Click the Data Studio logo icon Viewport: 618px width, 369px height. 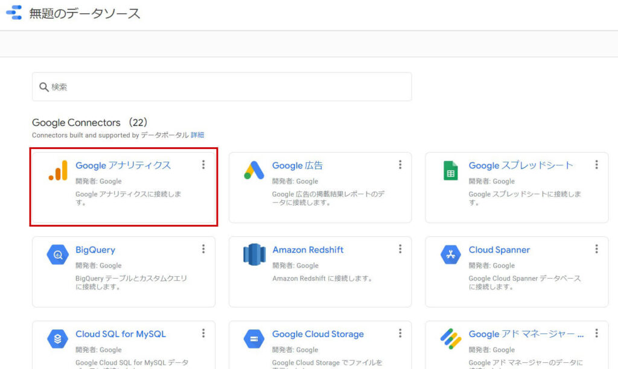(x=14, y=13)
